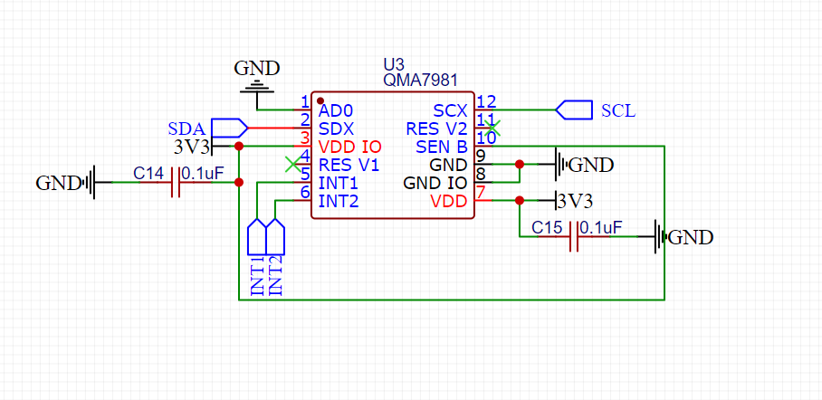Screen dimensions: 822x400
Task: Select the C15 designator text
Action: pyautogui.click(x=547, y=227)
